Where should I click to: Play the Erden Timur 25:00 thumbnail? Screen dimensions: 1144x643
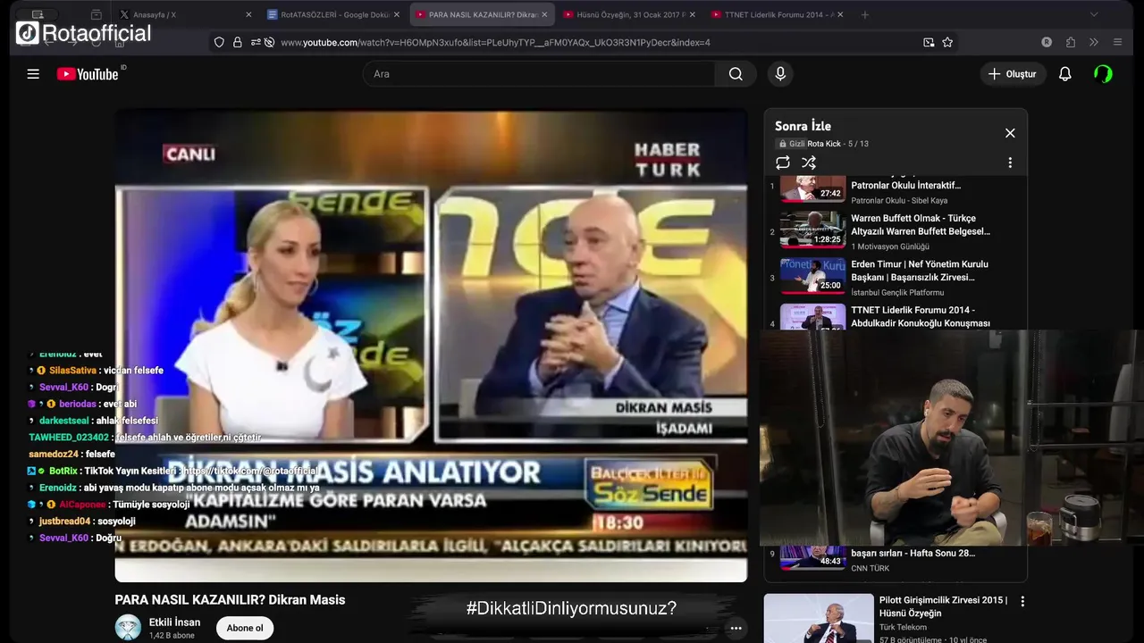(x=812, y=276)
